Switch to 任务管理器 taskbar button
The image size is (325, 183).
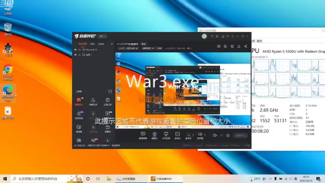(131, 179)
